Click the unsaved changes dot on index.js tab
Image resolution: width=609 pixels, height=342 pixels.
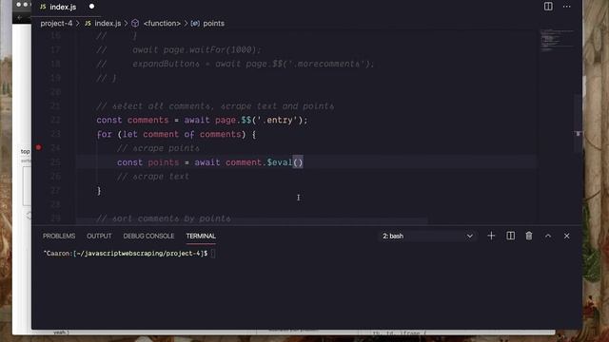pos(91,7)
